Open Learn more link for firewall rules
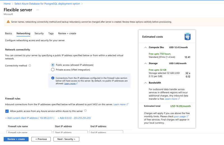 pyautogui.click(x=121, y=104)
